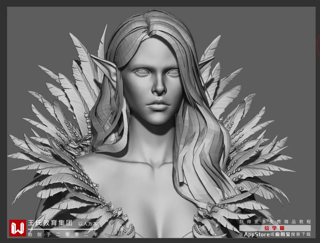Click the red W logo

click(x=18, y=228)
